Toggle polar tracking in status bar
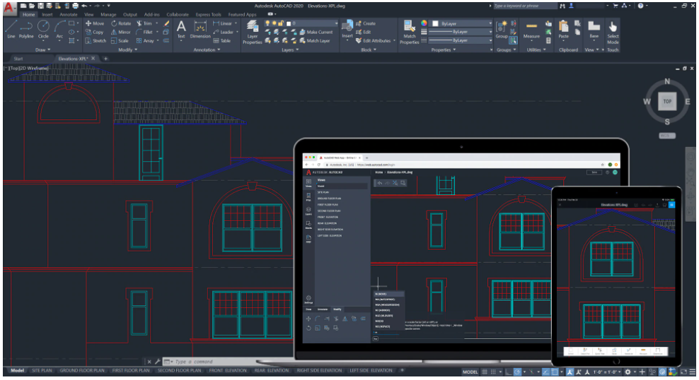This screenshot has width=699, height=380. click(517, 372)
